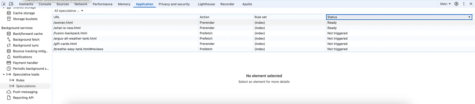Select Speculations tree item
The width and height of the screenshot is (475, 104).
point(26,86)
